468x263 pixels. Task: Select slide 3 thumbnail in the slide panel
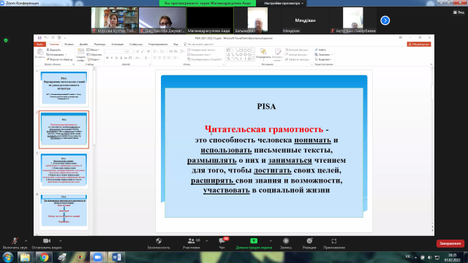[x=64, y=170]
